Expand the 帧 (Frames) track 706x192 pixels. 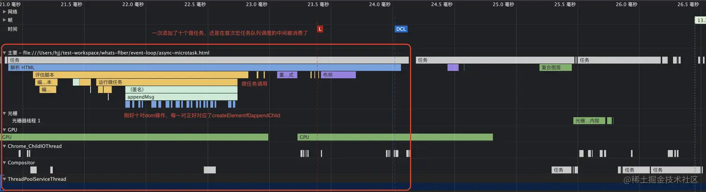[x=5, y=20]
